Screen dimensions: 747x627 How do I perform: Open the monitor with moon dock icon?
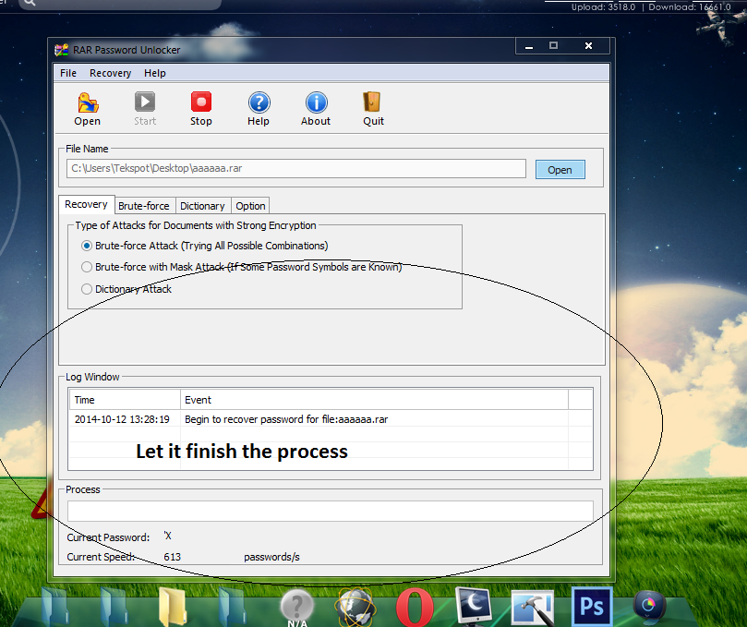click(x=474, y=606)
